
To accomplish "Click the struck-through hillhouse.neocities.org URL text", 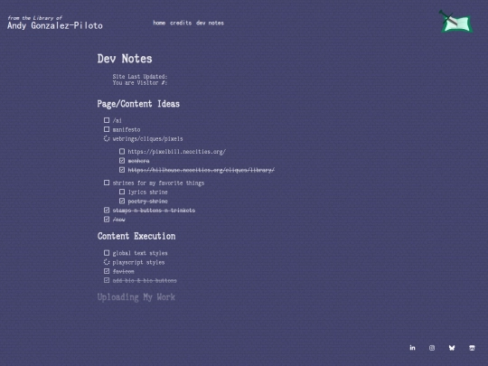I will [202, 170].
